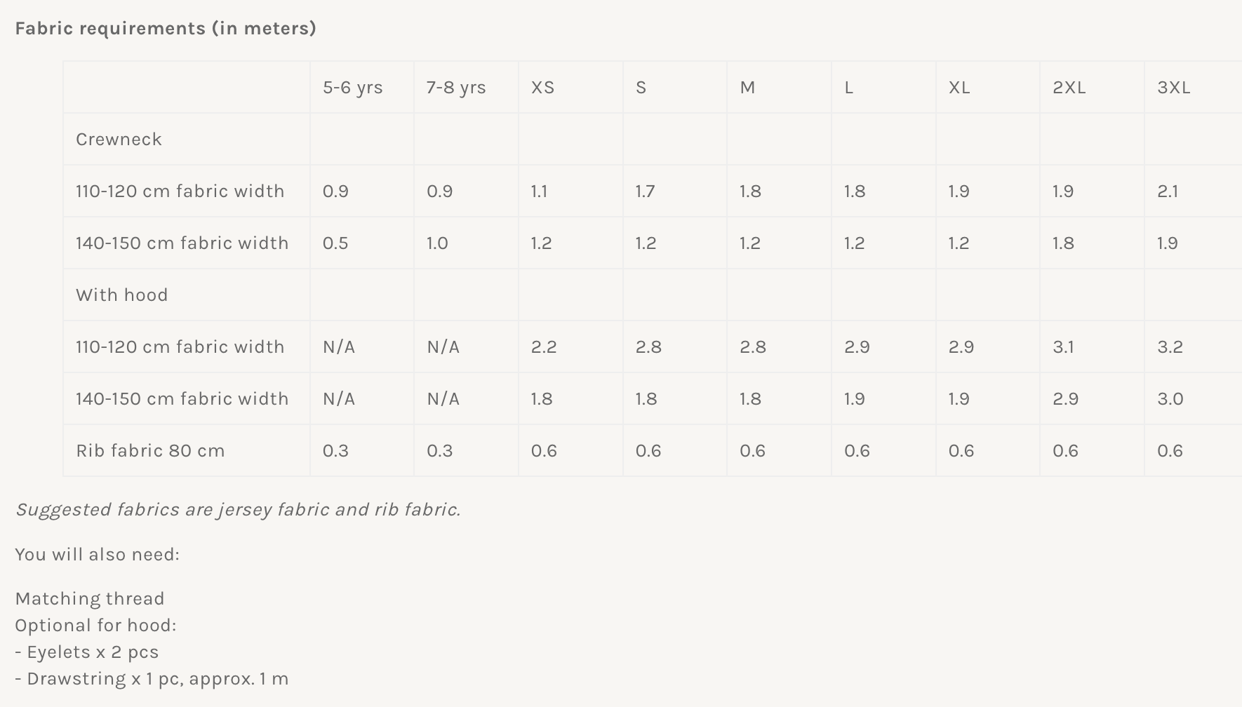This screenshot has width=1242, height=707.
Task: Select the "5-6 yrs" column header
Action: [352, 88]
